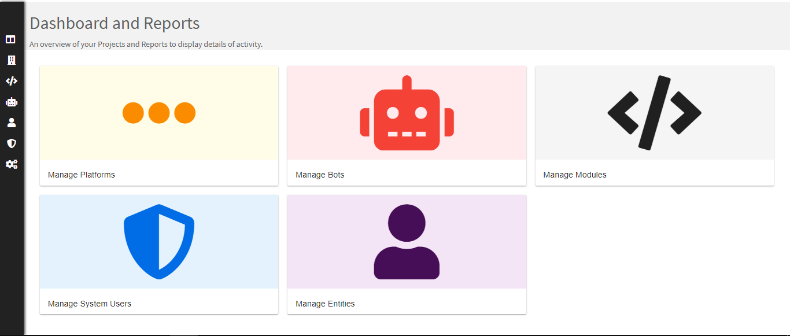Image resolution: width=790 pixels, height=336 pixels.
Task: Click the three orange dots icon
Action: click(x=159, y=113)
